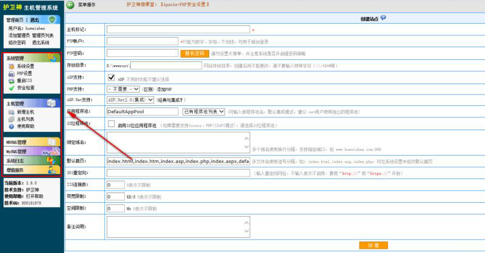Click the 301重定向 input field
The image size is (485, 253).
[178, 173]
